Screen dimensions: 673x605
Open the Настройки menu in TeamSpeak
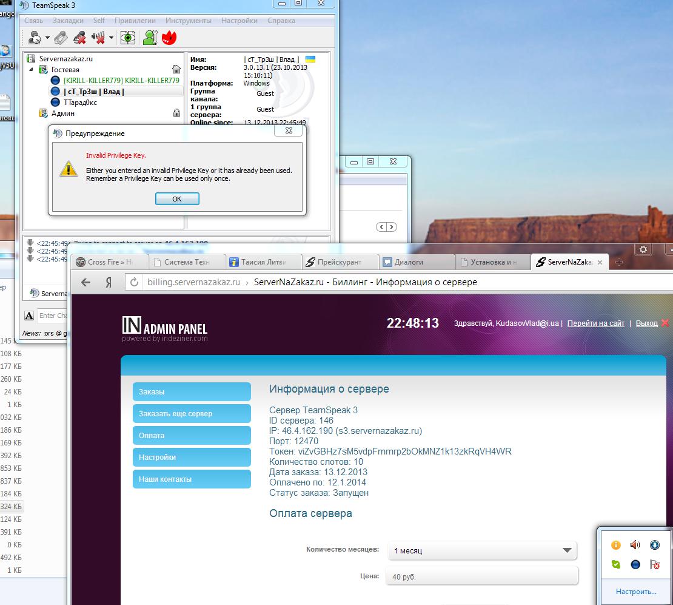239,21
